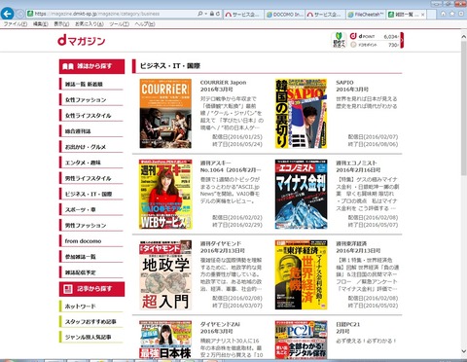This screenshot has height=362, width=467.
Task: Open the ファイル(F) menu
Action: point(15,24)
